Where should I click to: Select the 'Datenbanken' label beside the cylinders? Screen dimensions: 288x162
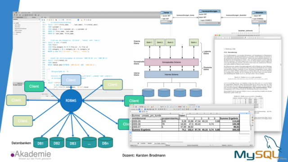pos(21,143)
